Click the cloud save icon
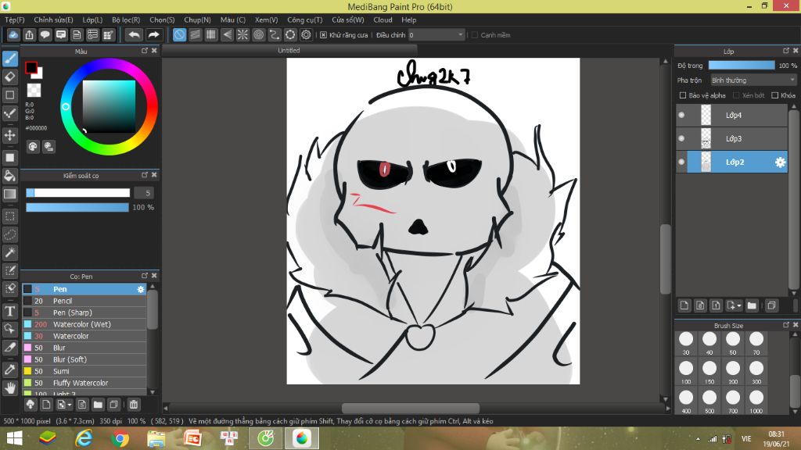801x450 pixels. pyautogui.click(x=13, y=34)
